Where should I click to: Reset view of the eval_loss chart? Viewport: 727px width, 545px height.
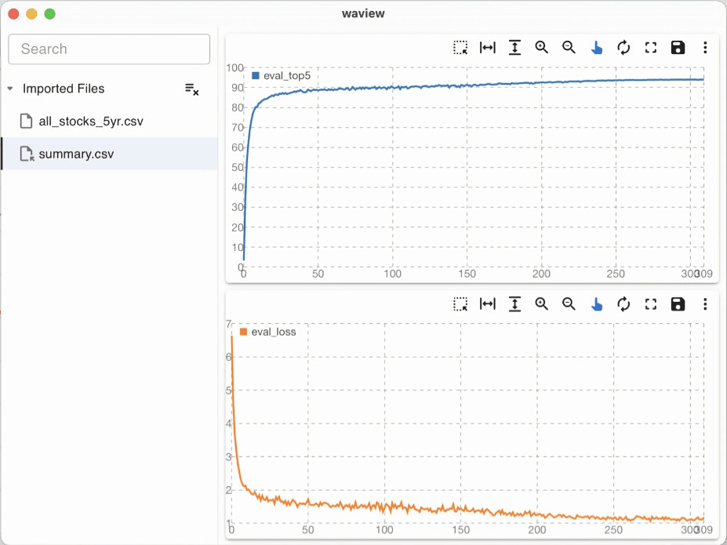[623, 304]
